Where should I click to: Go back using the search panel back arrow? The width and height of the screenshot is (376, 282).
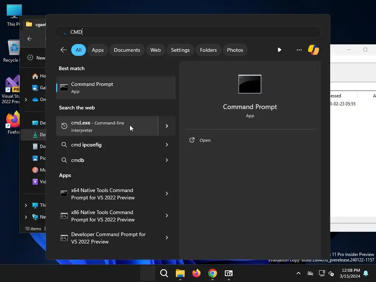click(x=63, y=50)
